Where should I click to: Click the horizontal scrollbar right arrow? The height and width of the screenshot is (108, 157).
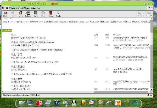pyautogui.click(x=149, y=92)
